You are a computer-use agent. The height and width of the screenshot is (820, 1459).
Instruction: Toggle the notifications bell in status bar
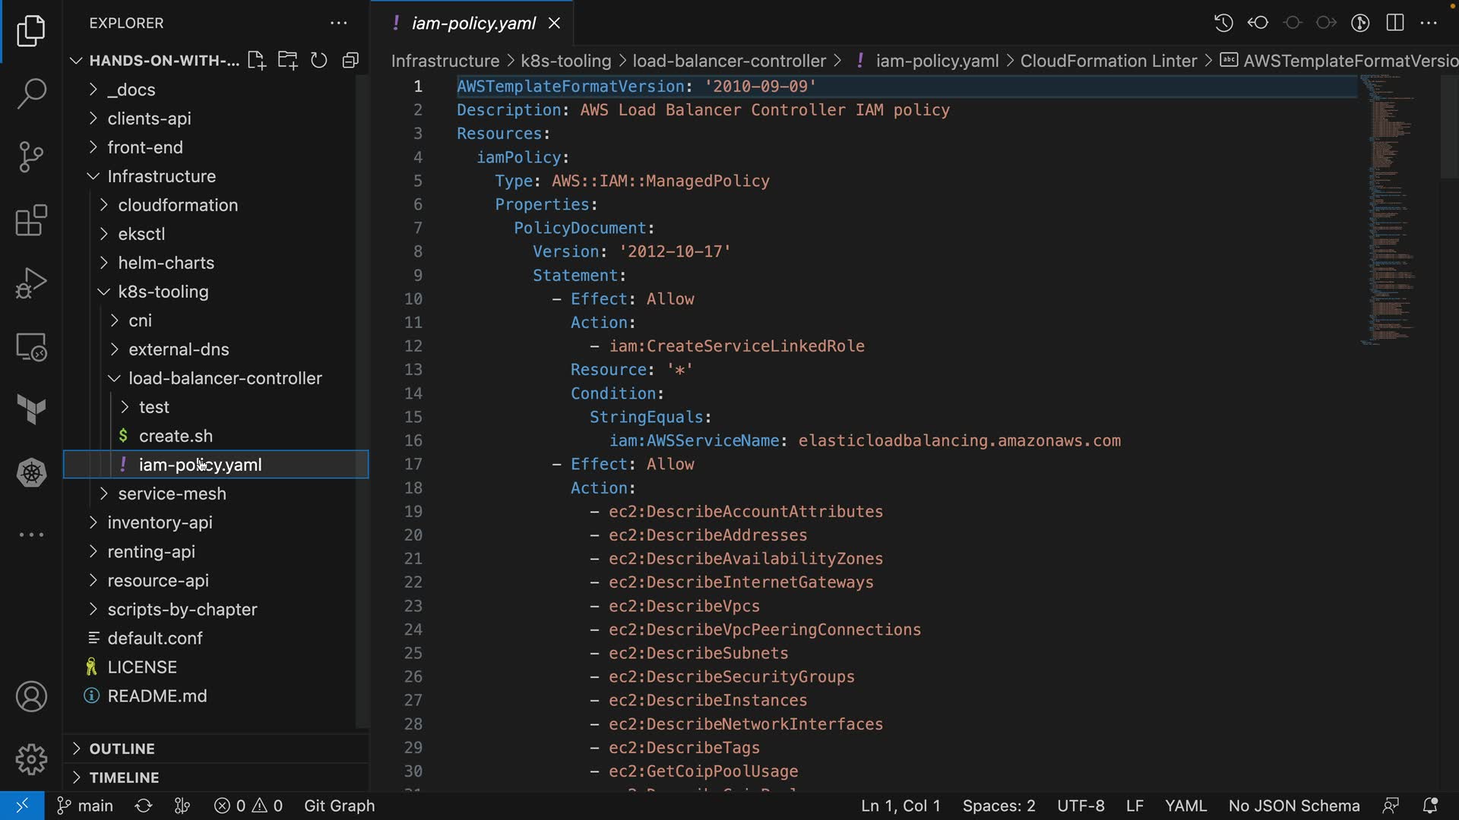click(x=1430, y=806)
